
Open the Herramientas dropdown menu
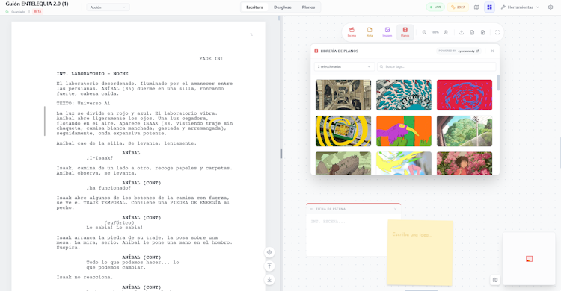520,7
